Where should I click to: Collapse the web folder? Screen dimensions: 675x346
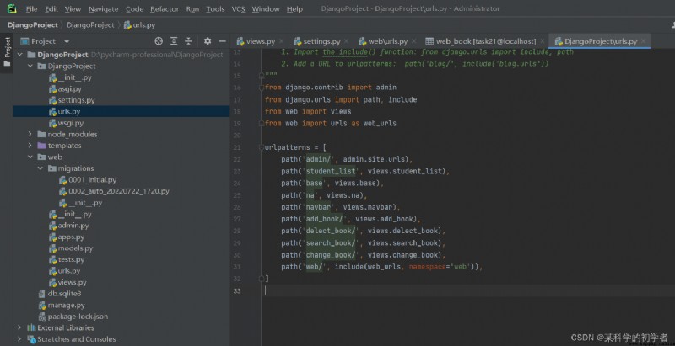[x=30, y=157]
